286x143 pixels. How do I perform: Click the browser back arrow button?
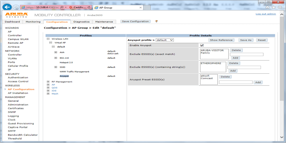8,7
